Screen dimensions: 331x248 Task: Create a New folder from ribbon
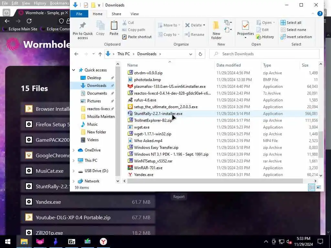216,30
